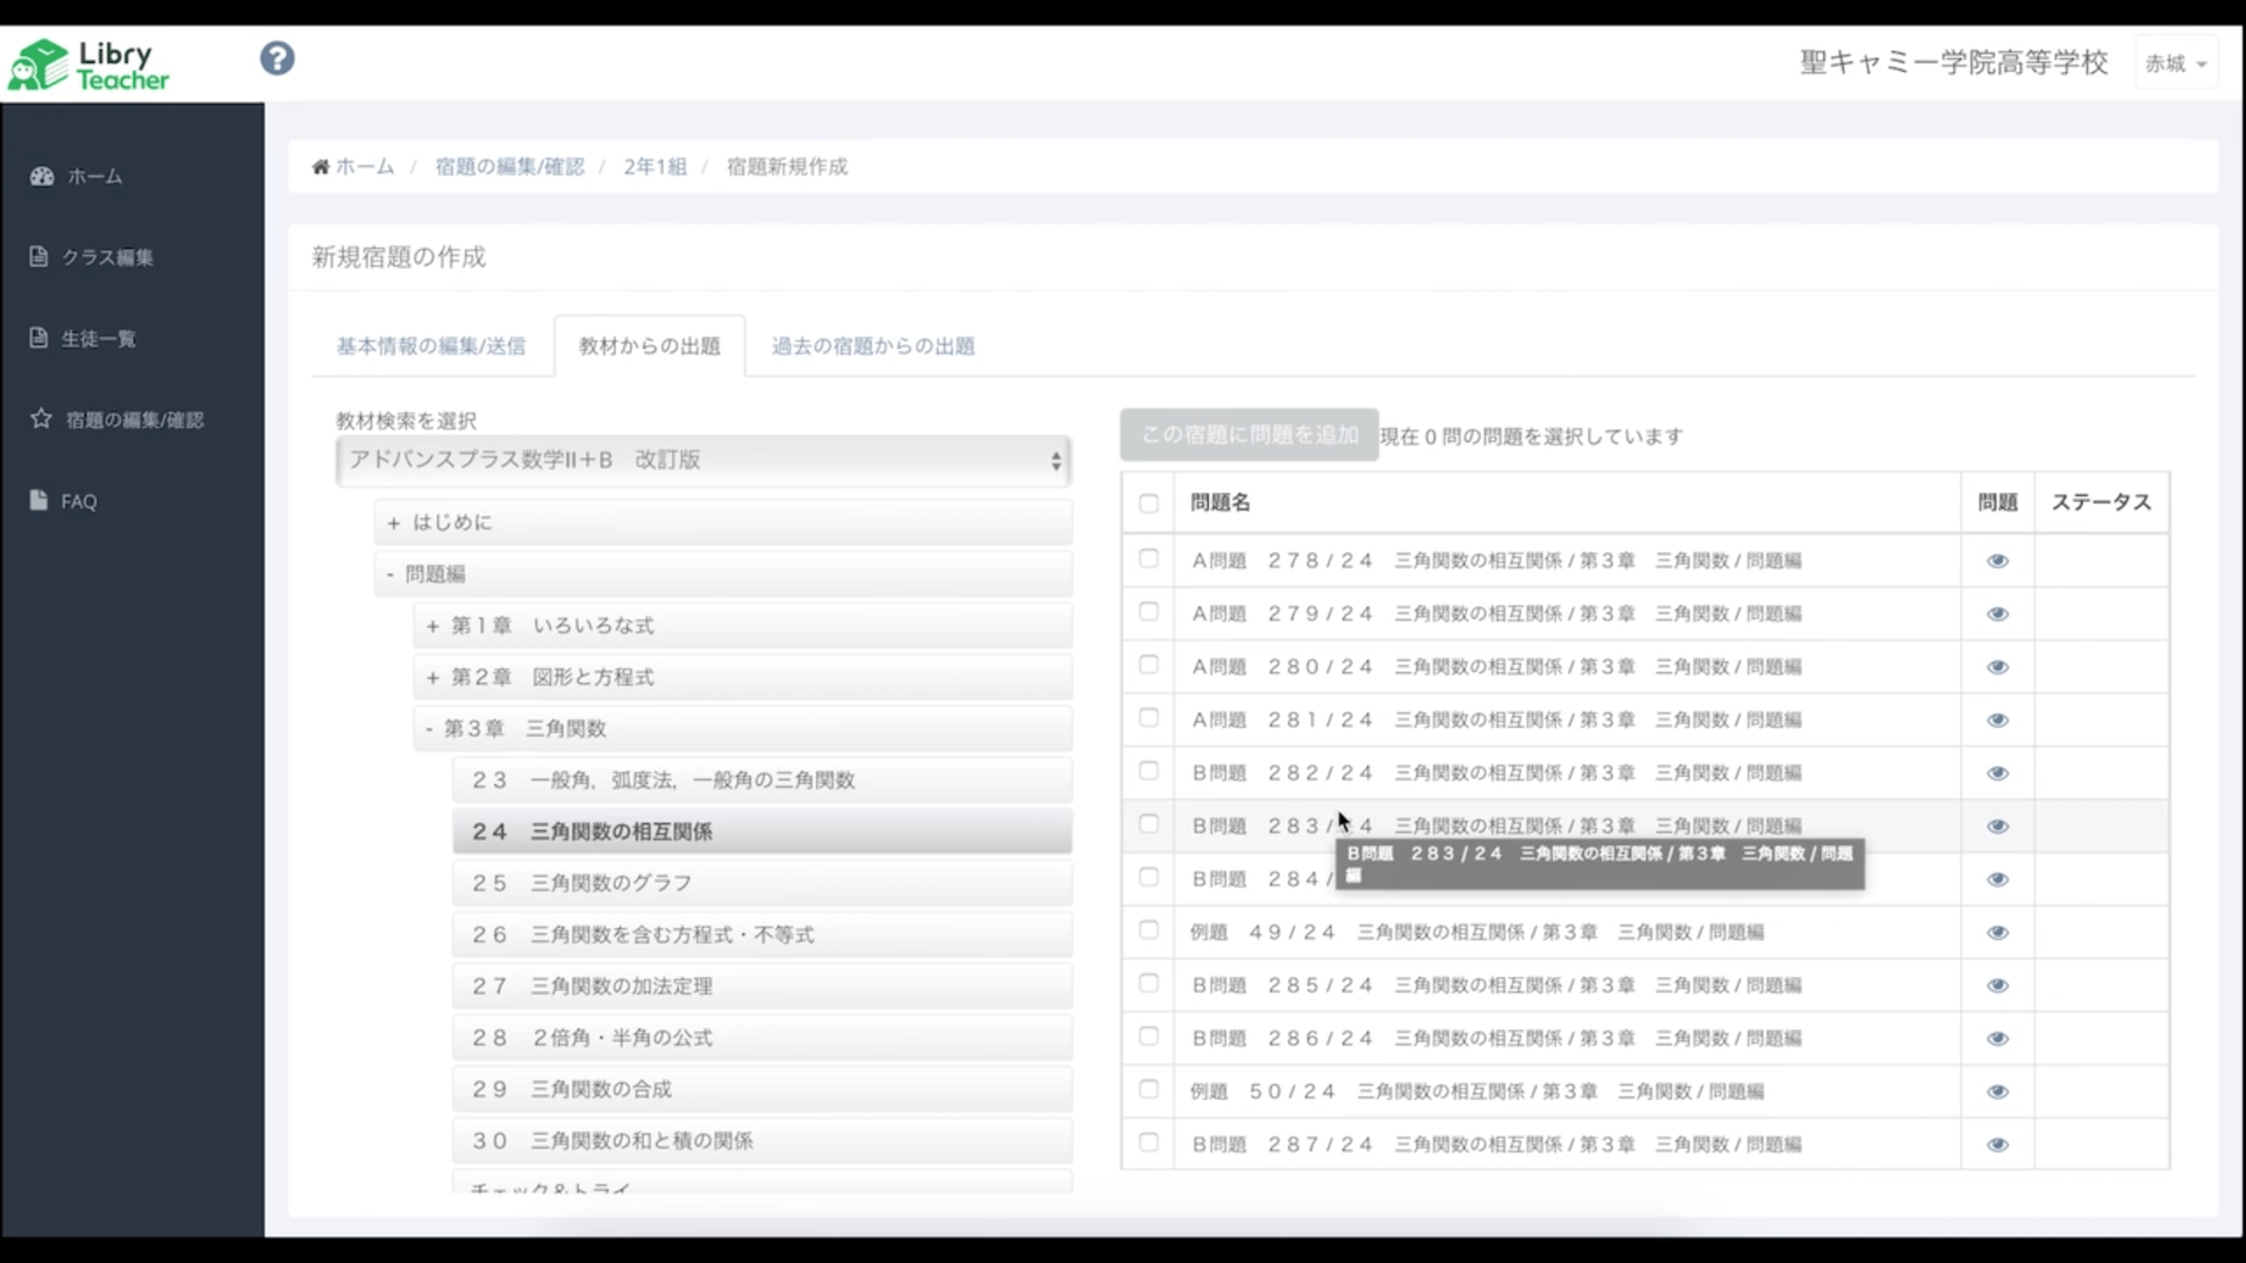Click the 2年1組 breadcrumb link
The image size is (2246, 1263).
(654, 167)
